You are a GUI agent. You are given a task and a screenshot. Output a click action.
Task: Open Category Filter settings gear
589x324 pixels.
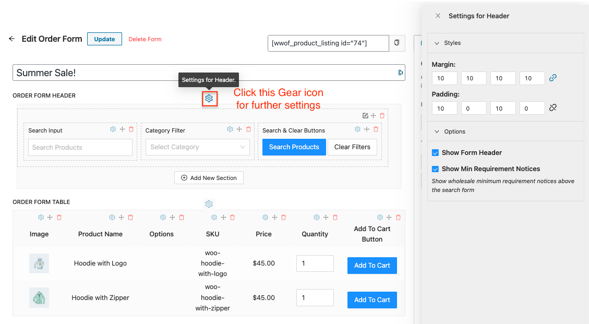[230, 129]
